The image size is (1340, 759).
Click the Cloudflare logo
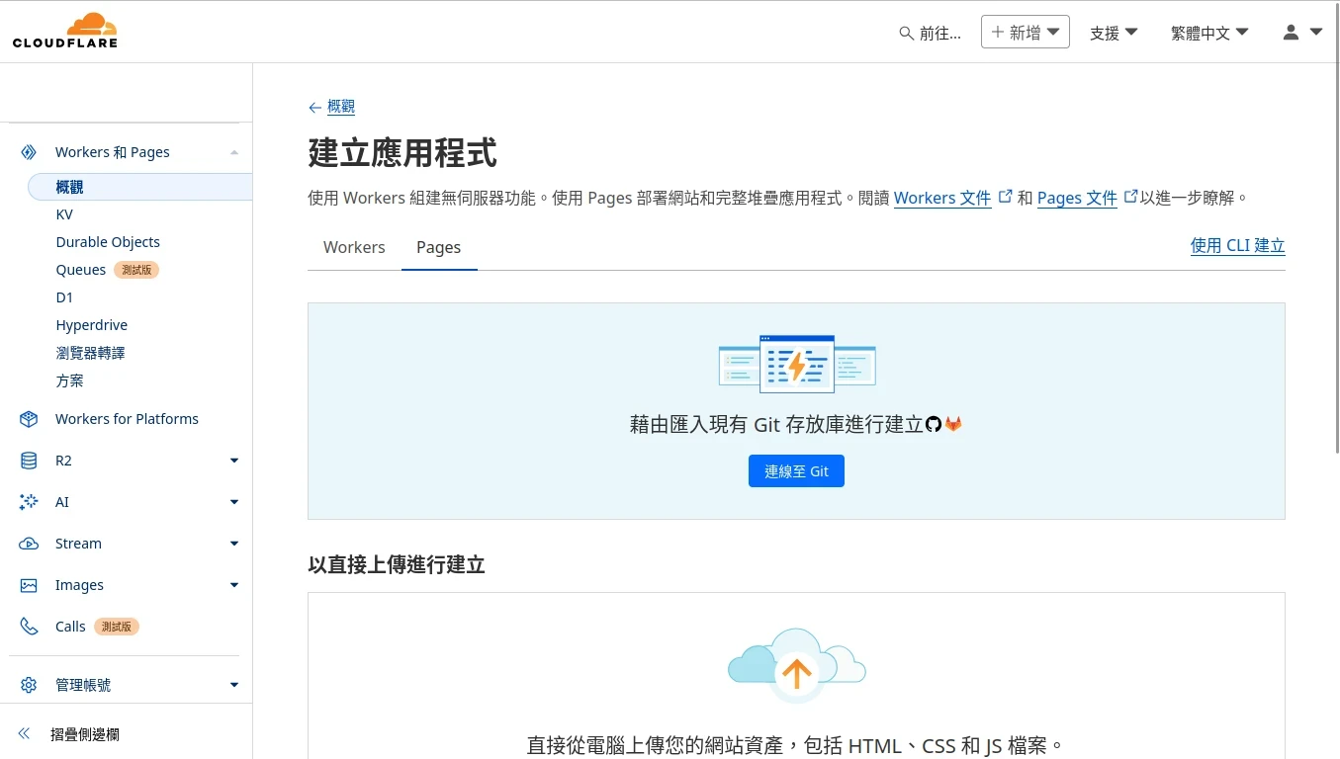pos(65,31)
